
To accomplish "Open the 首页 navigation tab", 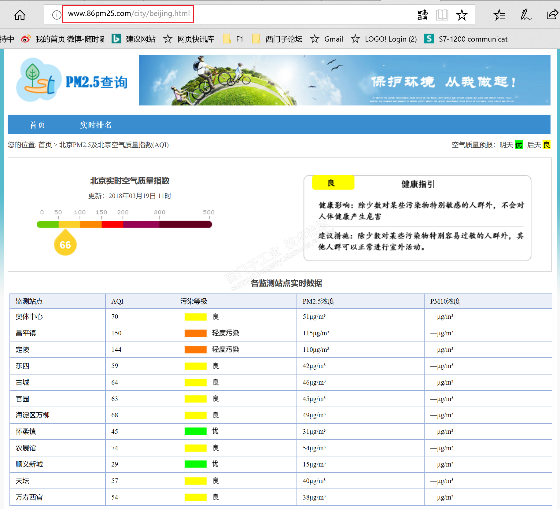I will click(x=37, y=125).
